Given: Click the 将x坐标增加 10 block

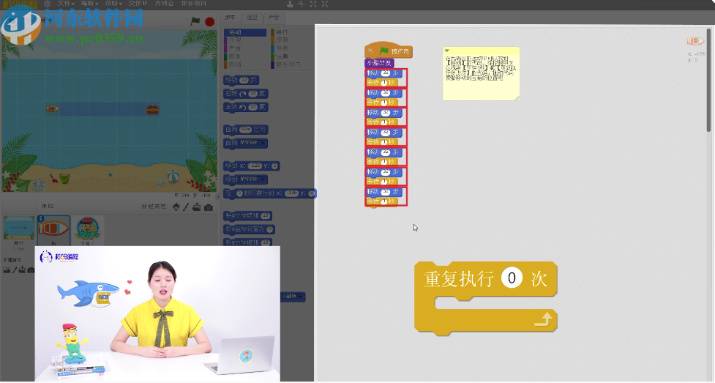Looking at the screenshot, I should click(x=248, y=215).
